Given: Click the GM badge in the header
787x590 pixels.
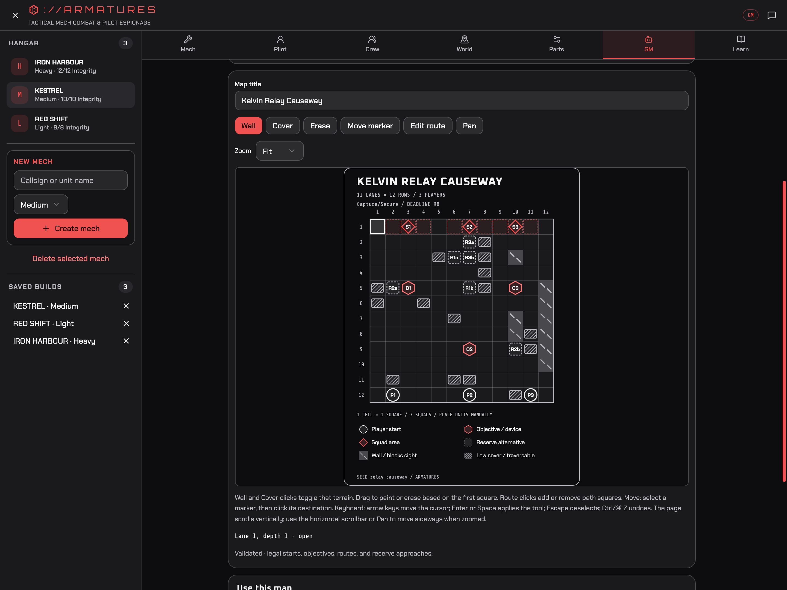Looking at the screenshot, I should 750,15.
